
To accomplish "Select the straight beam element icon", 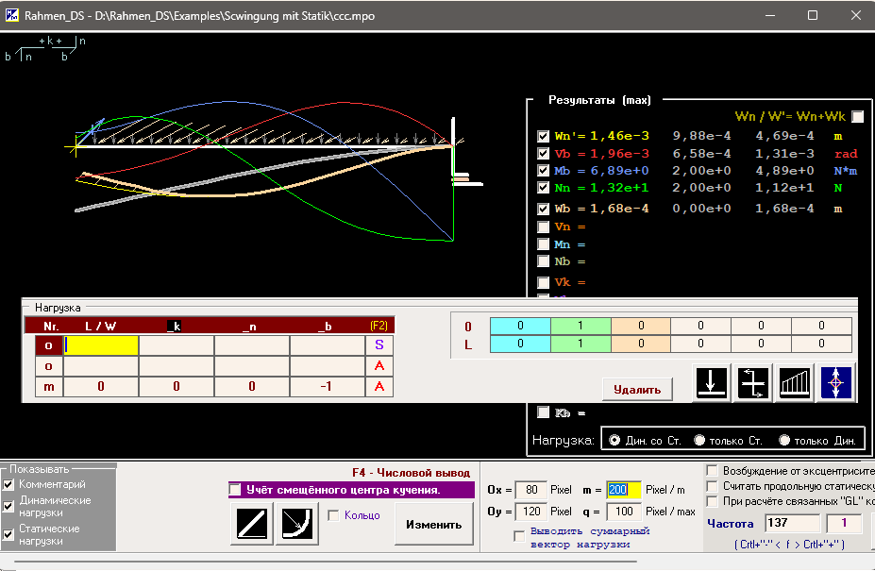I will tap(251, 524).
